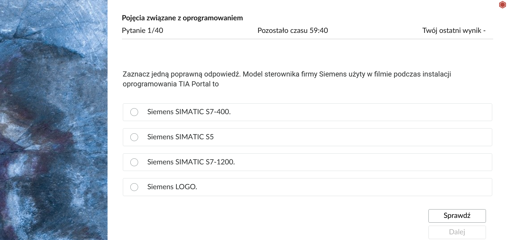Click the quiz title Pojęcia związane z oprogramowaniem
The image size is (521, 240).
(182, 18)
